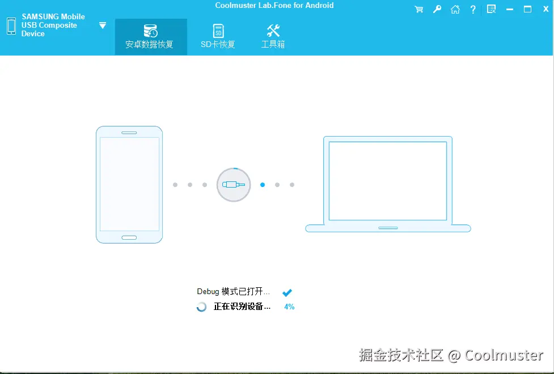Open the 工具箱 tab
554x374 pixels.
pyautogui.click(x=273, y=36)
